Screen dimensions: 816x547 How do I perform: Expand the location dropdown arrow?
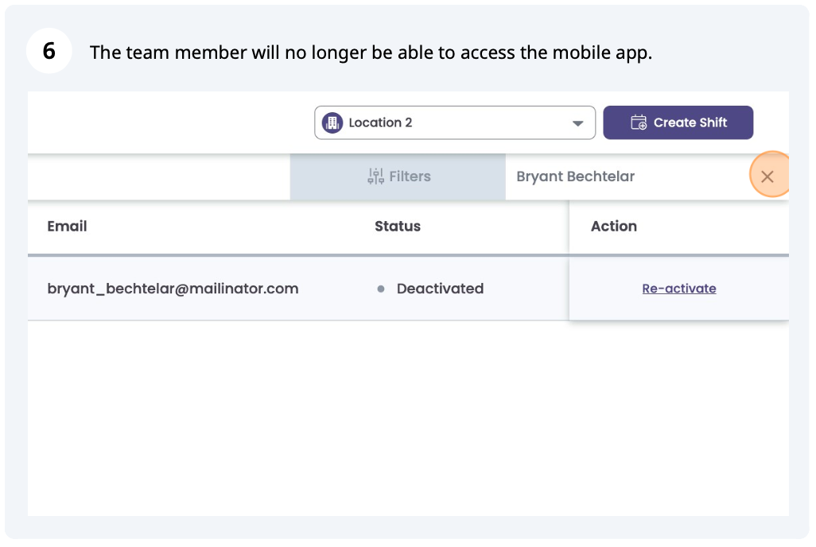click(578, 123)
